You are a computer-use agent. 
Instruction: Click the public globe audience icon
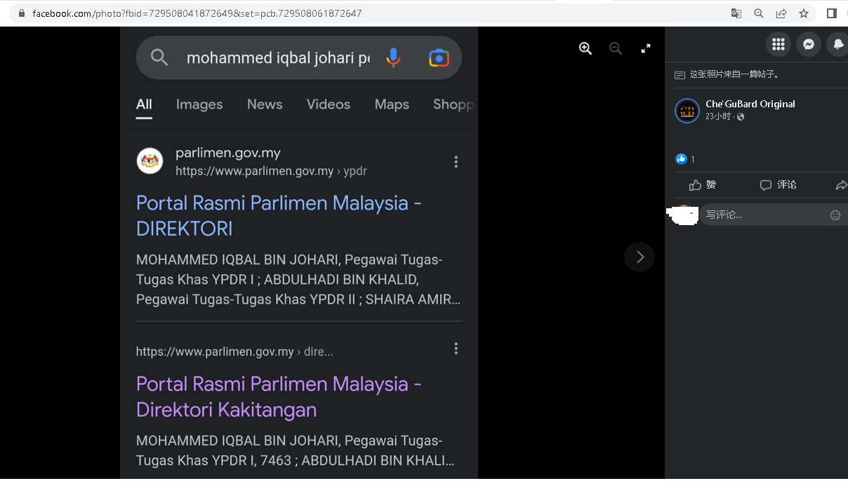pos(741,117)
